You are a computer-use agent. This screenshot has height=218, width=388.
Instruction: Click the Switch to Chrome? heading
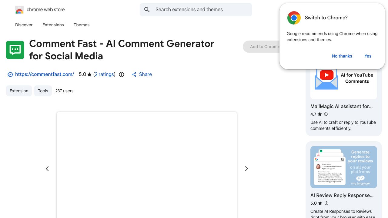pos(326,18)
